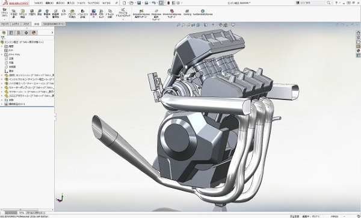
Task: Open the 挿入 (Insert) menu
Action: (70, 3)
